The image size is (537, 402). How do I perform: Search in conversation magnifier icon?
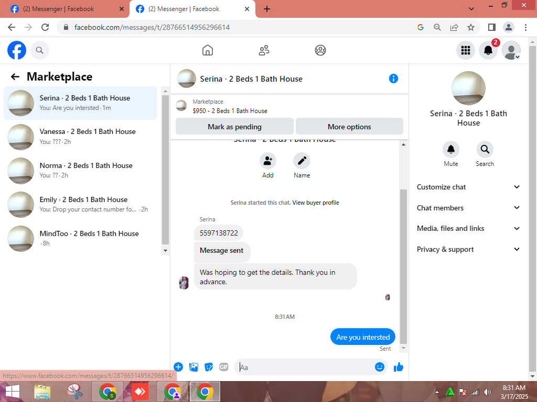pos(485,149)
